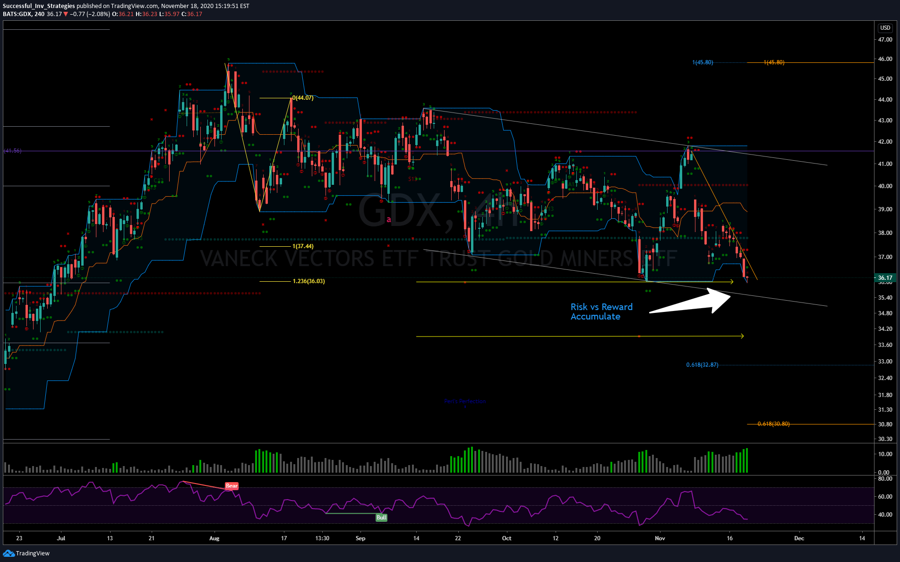The width and height of the screenshot is (900, 562).
Task: Click the 'Sep' date on time axis
Action: [x=360, y=538]
